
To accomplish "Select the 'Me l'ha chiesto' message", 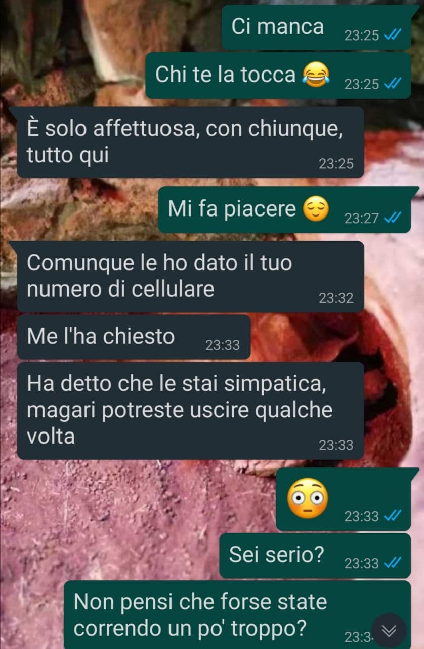I will [x=134, y=337].
